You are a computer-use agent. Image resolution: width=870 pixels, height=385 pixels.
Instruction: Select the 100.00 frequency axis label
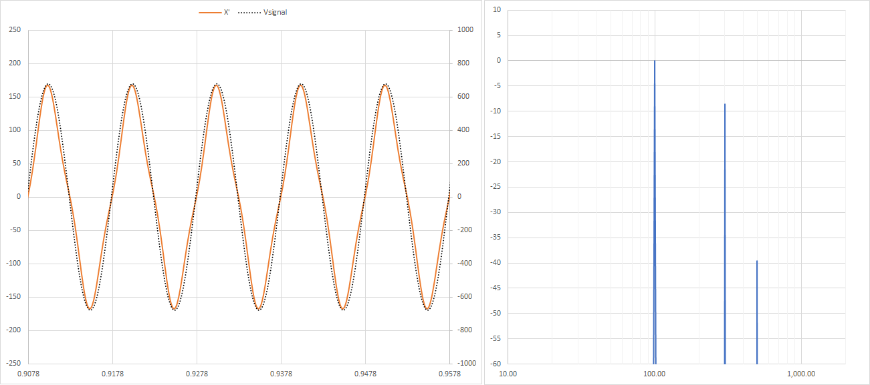click(655, 374)
